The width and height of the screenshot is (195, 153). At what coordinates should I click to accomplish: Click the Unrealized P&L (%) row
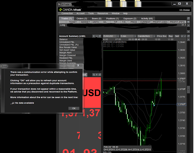[x=71, y=45]
